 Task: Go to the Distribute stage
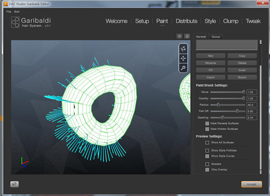click(x=186, y=21)
